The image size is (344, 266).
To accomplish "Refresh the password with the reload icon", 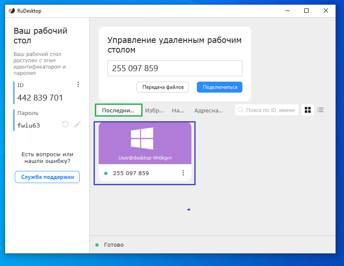I will [x=65, y=125].
